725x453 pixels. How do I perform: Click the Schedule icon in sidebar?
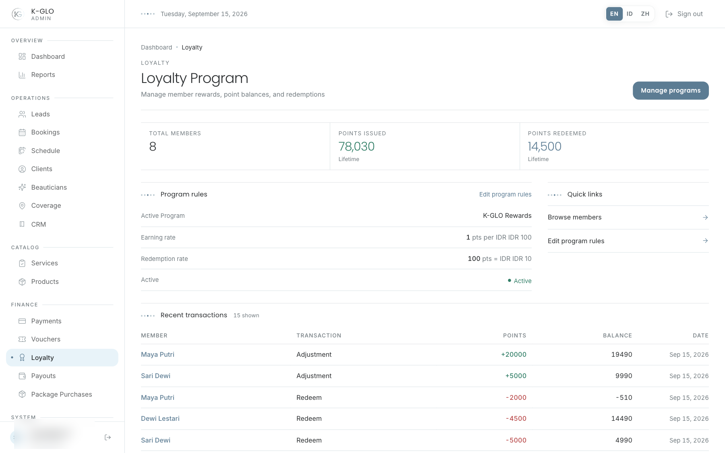click(22, 151)
